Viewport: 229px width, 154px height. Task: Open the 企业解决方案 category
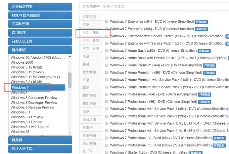point(40,7)
